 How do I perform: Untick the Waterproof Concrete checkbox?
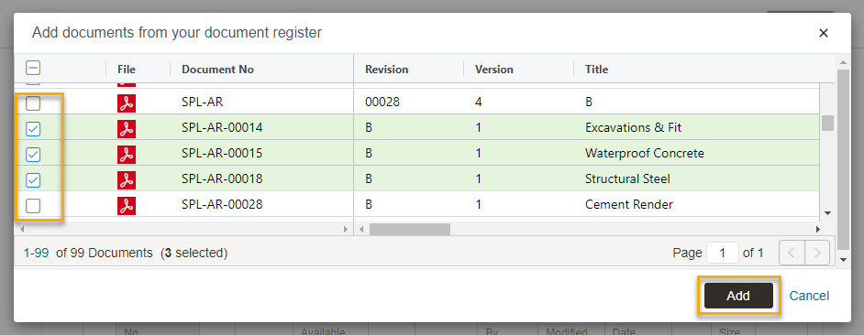pos(33,155)
